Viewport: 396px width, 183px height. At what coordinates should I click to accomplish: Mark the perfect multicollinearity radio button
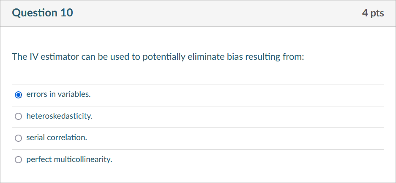click(18, 160)
